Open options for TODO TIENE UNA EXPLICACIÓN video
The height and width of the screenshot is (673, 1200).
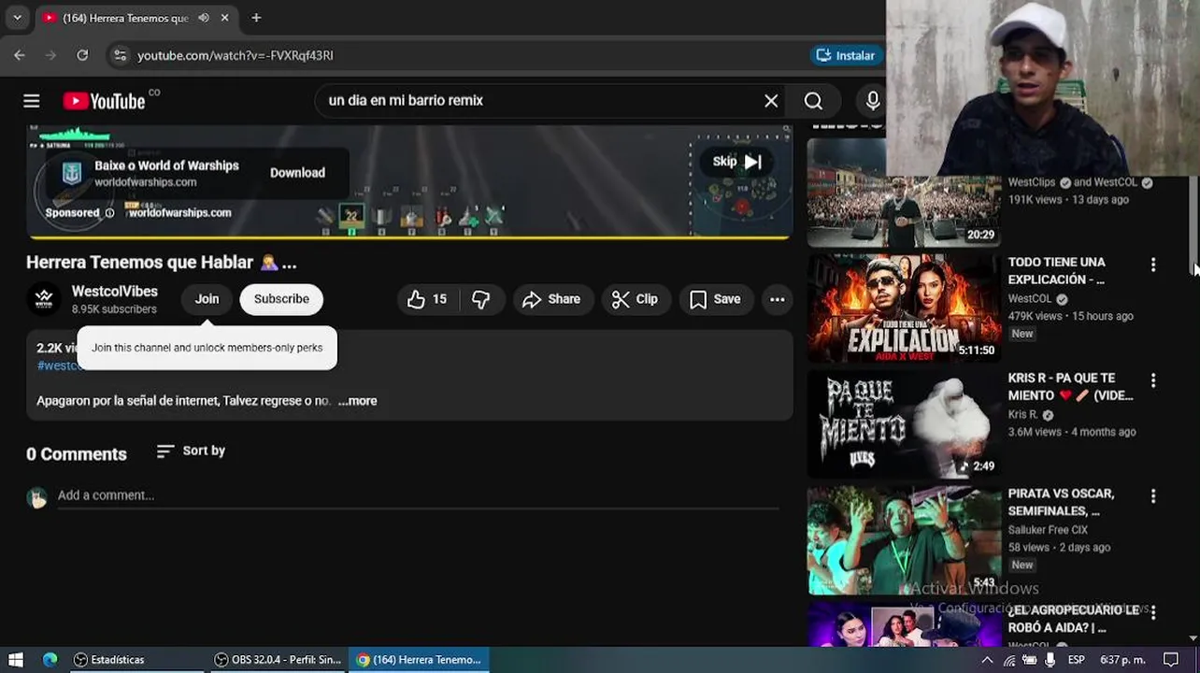tap(1152, 265)
